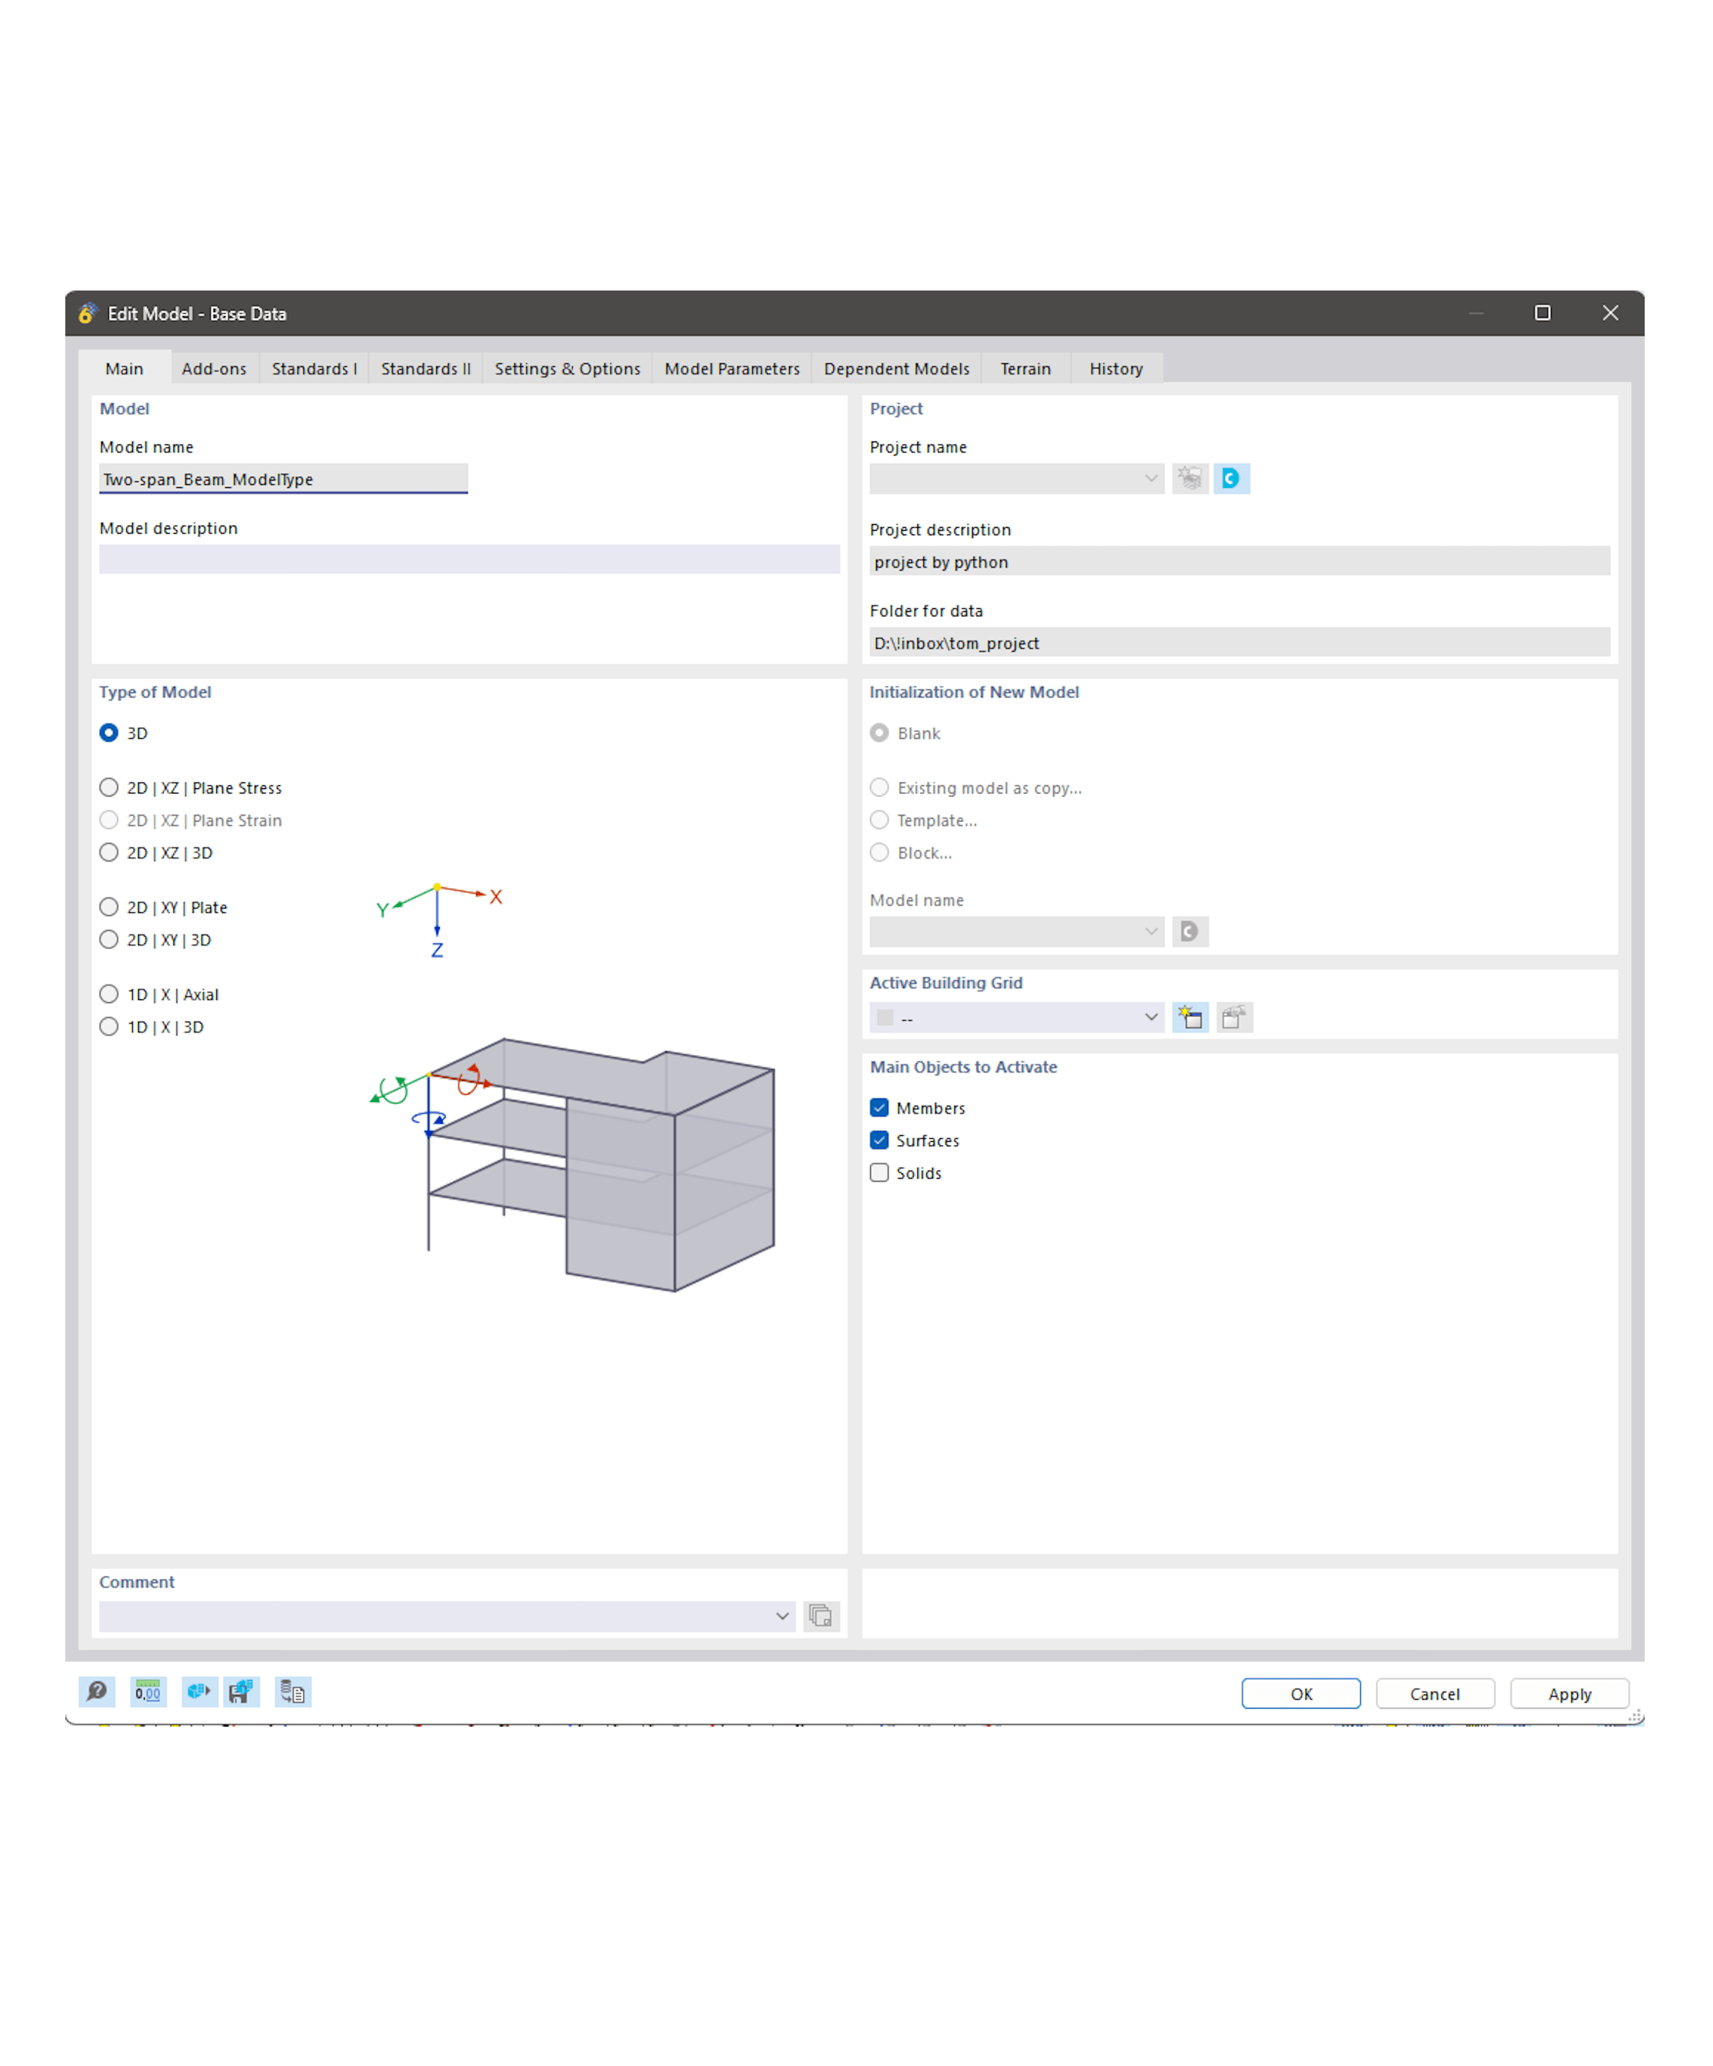Click the load default settings icon
Viewport: 1713px width, 2066px height.
point(199,1692)
